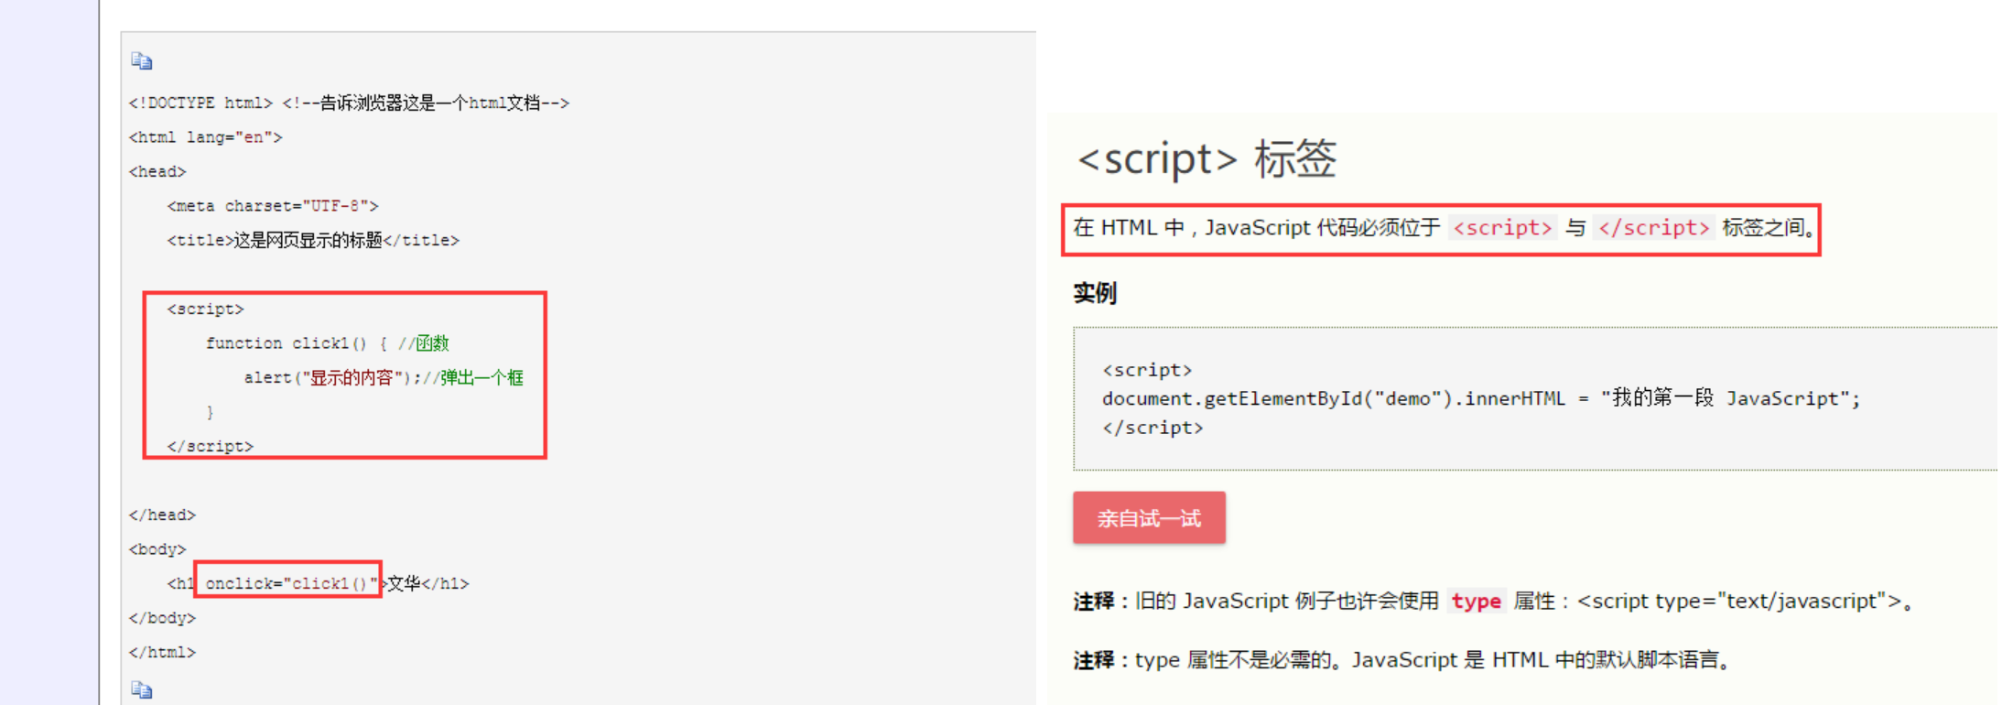Click the red </script> tag in the description sentence
The width and height of the screenshot is (2002, 705).
click(1653, 228)
